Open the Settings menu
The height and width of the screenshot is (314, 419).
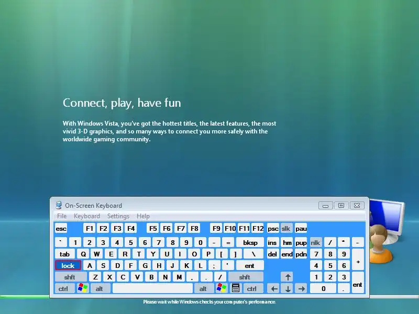(118, 216)
